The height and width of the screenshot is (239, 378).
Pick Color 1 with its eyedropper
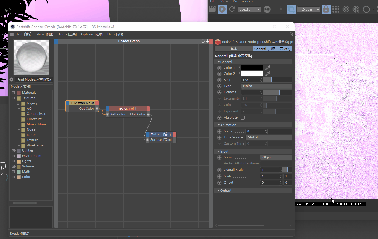[x=268, y=68]
